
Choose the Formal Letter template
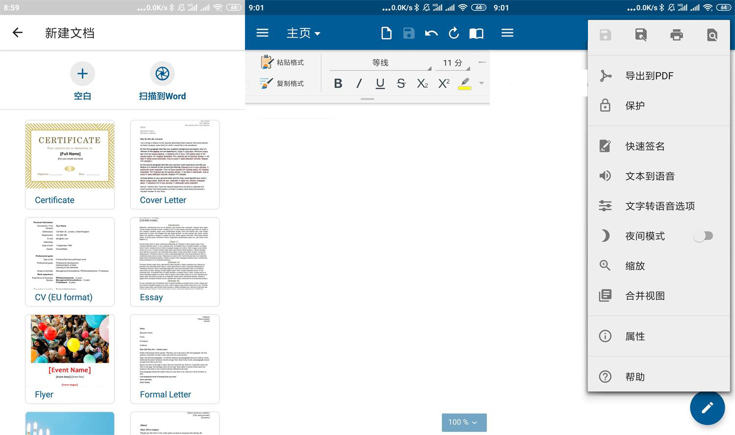(174, 359)
